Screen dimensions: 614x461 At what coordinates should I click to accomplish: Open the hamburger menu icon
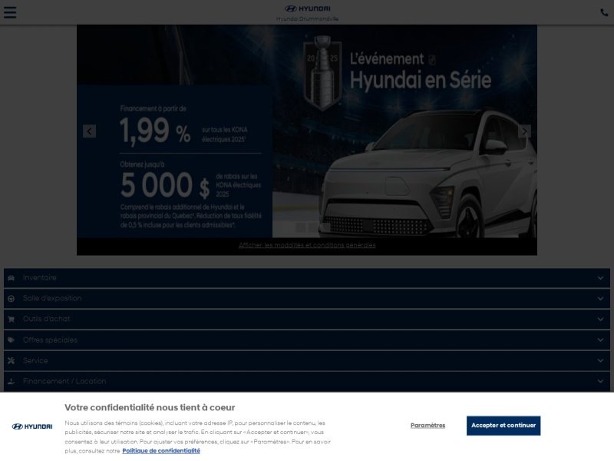click(x=10, y=12)
